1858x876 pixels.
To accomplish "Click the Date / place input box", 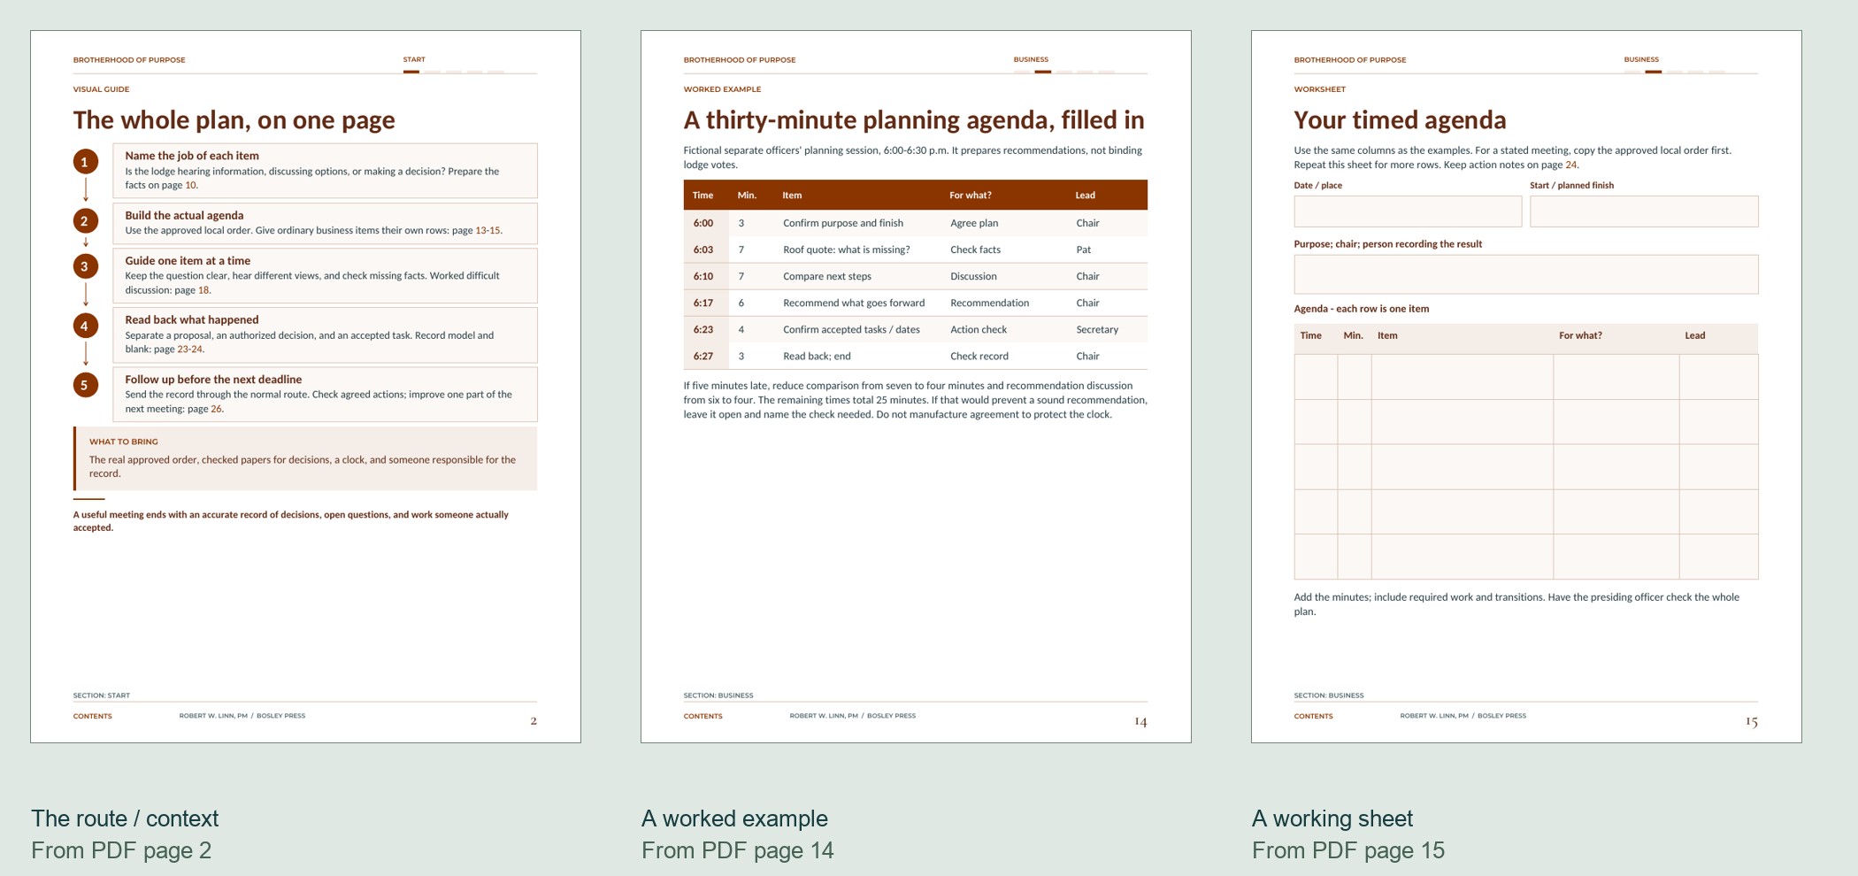I will point(1408,211).
